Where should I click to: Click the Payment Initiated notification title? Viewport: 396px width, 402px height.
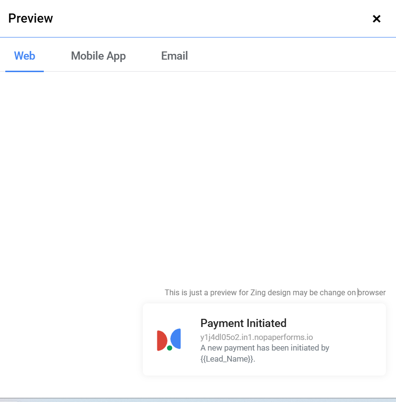click(x=243, y=323)
